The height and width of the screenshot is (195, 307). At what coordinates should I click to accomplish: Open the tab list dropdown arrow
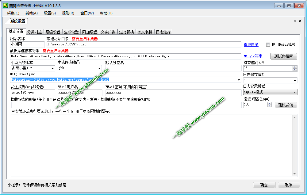[x=295, y=21]
